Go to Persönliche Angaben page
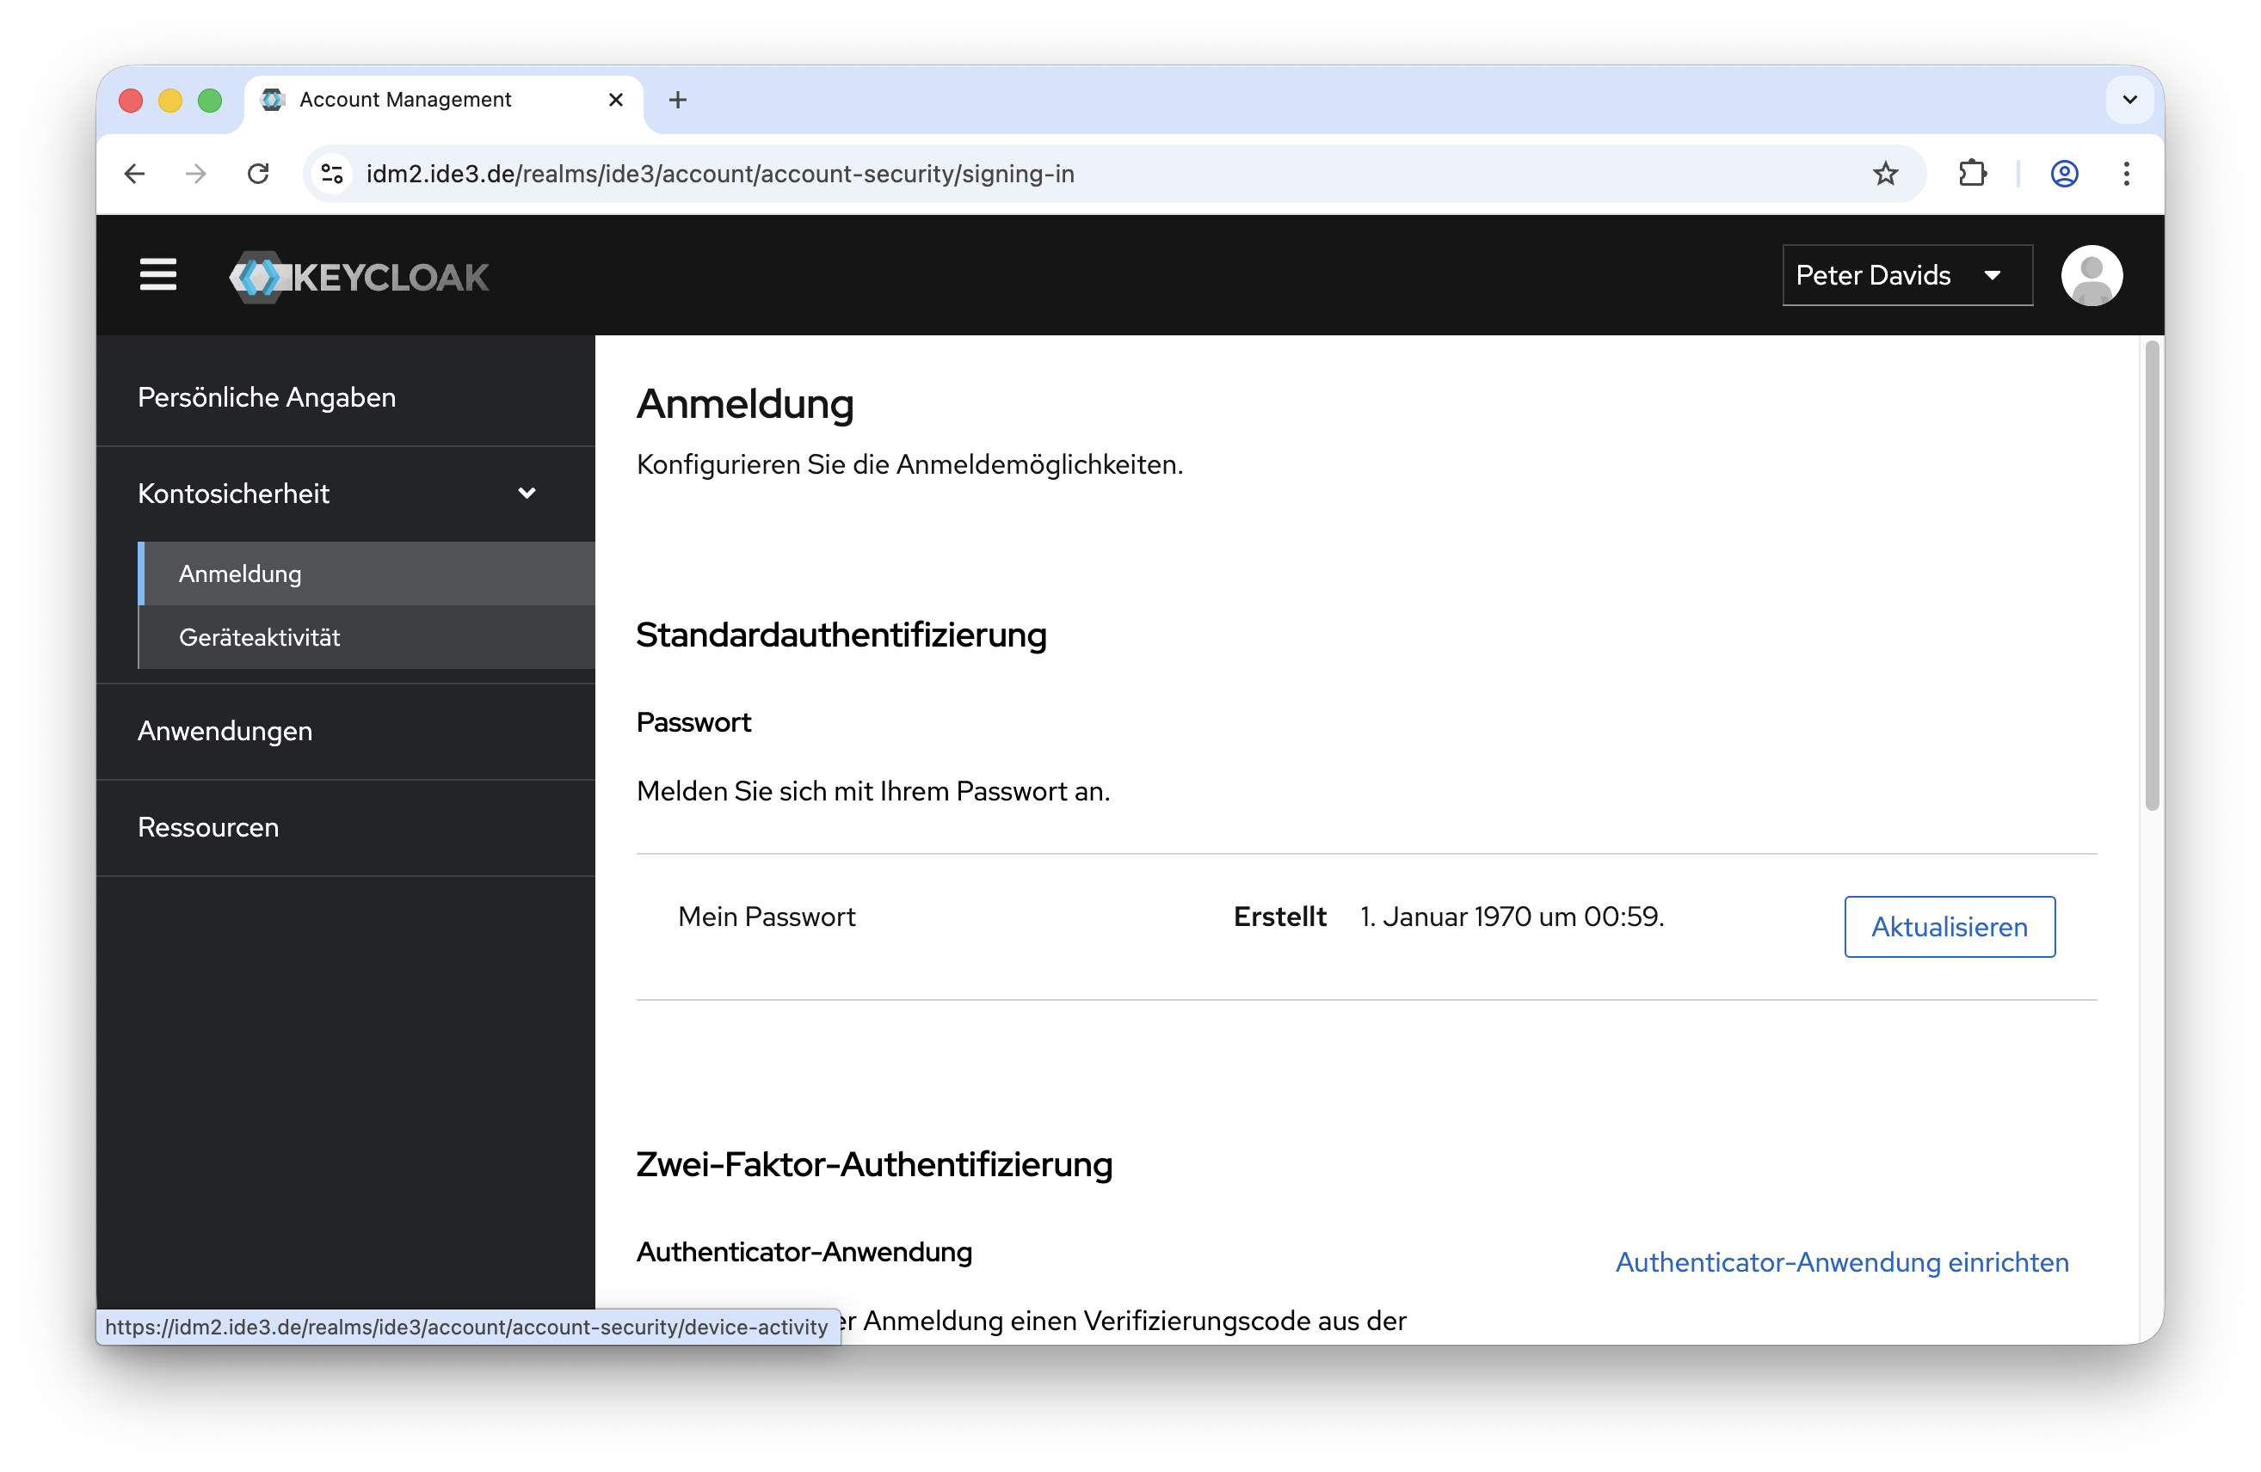 click(267, 397)
